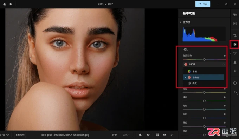Click the middle rating star in bottom bar

coord(4,135)
